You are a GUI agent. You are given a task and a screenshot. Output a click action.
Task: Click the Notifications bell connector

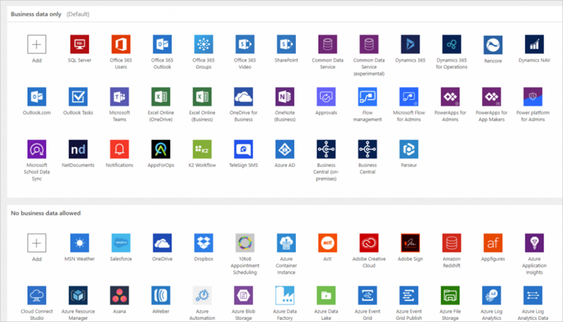pyautogui.click(x=119, y=149)
